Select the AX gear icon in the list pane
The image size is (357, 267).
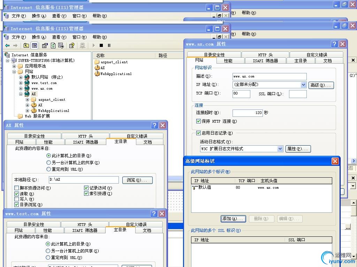[x=97, y=68]
